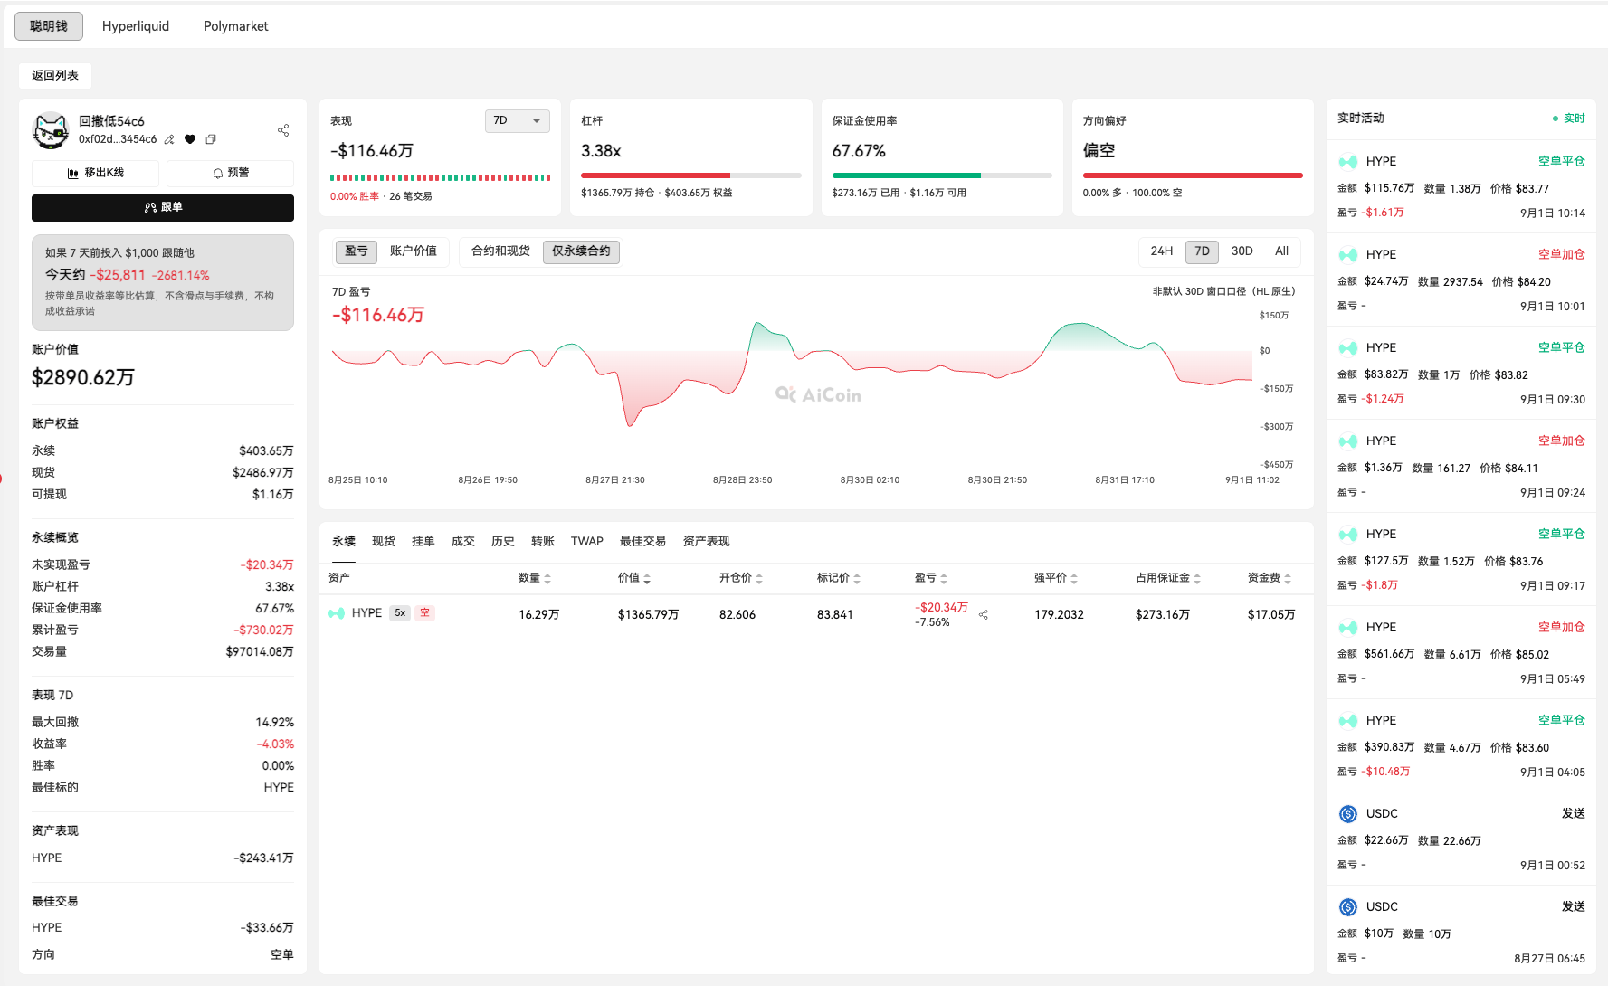This screenshot has width=1608, height=986.
Task: Set an alert with the 预警 button
Action: 231,173
